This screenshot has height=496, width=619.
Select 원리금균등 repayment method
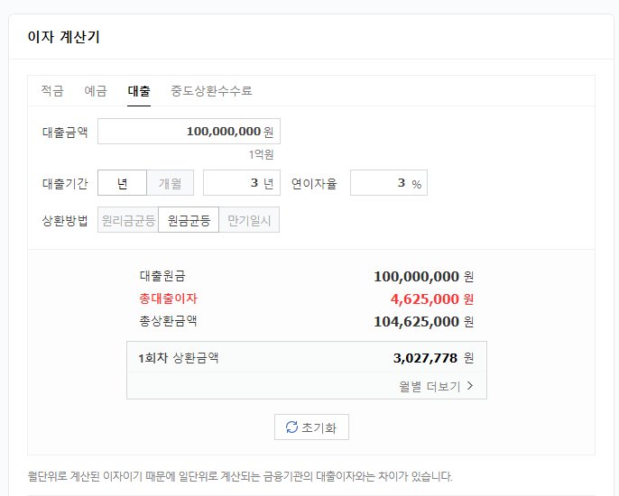pyautogui.click(x=128, y=220)
